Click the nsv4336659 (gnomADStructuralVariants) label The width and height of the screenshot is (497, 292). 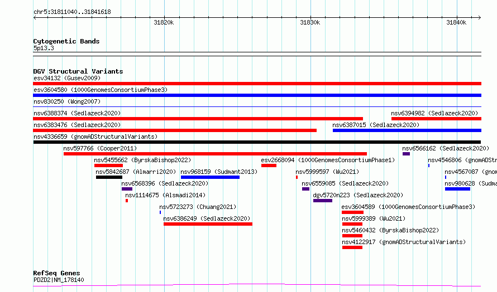pyautogui.click(x=95, y=137)
